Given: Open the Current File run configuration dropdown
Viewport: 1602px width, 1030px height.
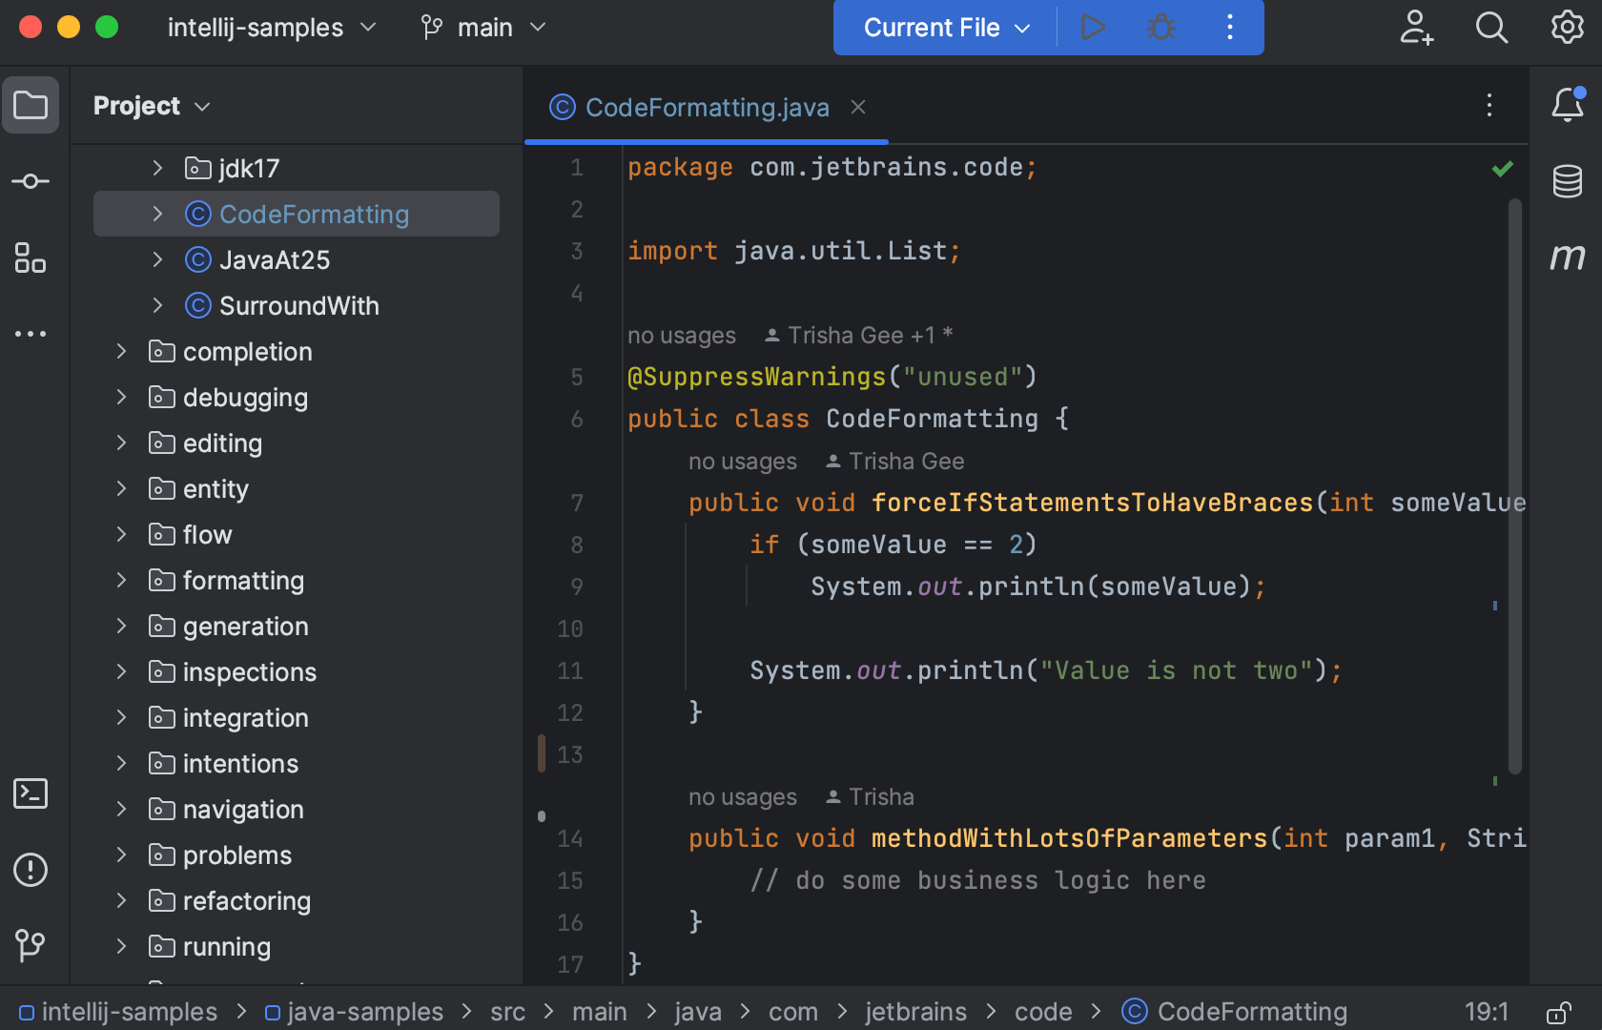Looking at the screenshot, I should pyautogui.click(x=942, y=28).
